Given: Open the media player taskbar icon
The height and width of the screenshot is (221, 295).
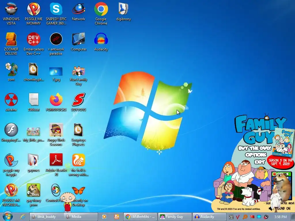Looking at the screenshot, I should 104,217.
